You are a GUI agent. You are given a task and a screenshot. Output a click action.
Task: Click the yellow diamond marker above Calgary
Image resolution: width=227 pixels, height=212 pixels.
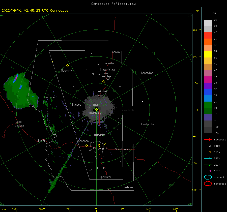[100, 145]
